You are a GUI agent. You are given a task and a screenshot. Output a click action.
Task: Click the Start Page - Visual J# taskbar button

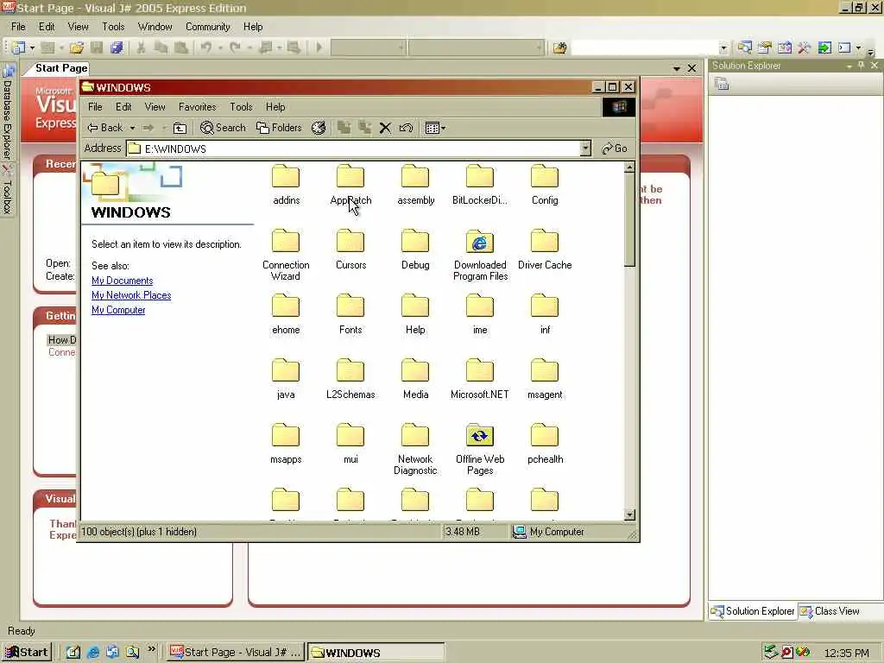235,653
